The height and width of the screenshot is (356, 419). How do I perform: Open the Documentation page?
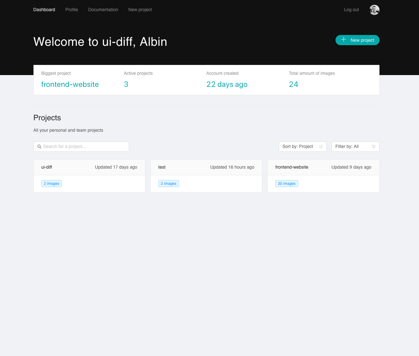(103, 10)
